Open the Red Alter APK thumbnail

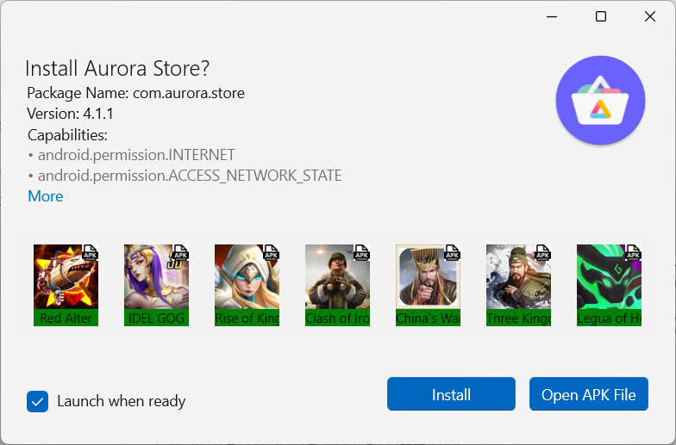point(66,285)
